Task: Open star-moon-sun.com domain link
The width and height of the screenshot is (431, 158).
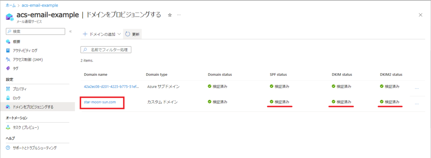Action: 100,102
